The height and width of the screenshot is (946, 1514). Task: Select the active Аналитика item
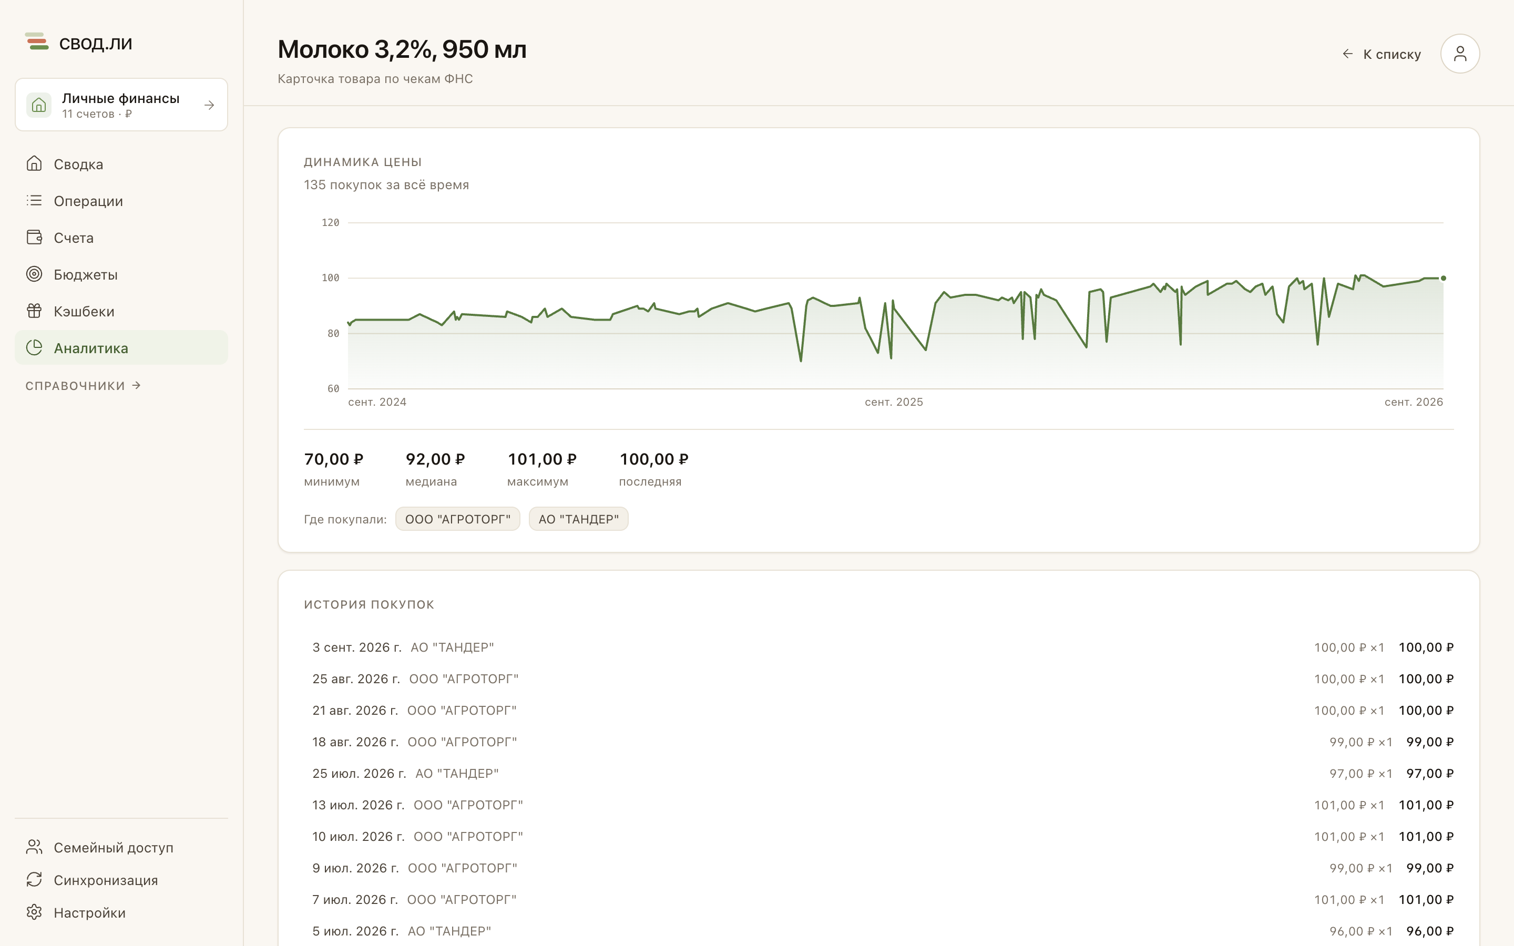click(121, 348)
